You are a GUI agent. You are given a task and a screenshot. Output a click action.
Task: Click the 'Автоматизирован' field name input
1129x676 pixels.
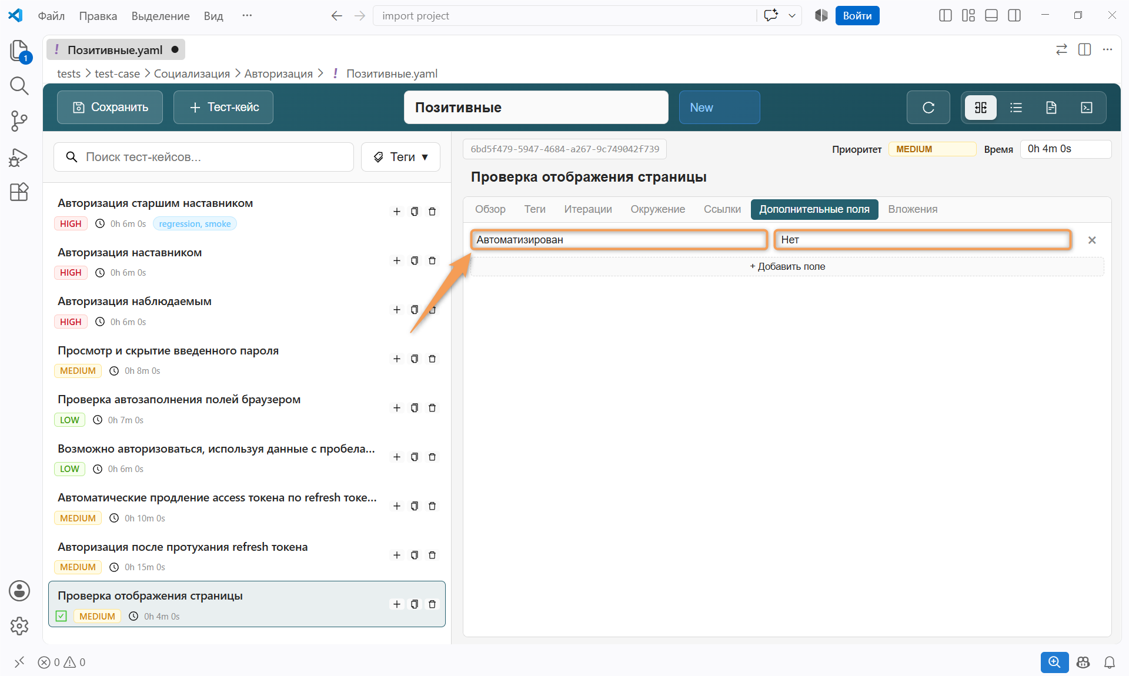619,240
